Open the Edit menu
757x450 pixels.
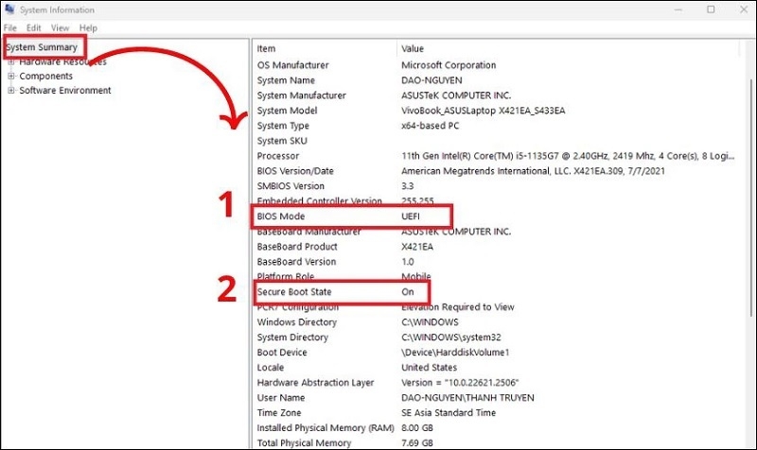tap(33, 28)
